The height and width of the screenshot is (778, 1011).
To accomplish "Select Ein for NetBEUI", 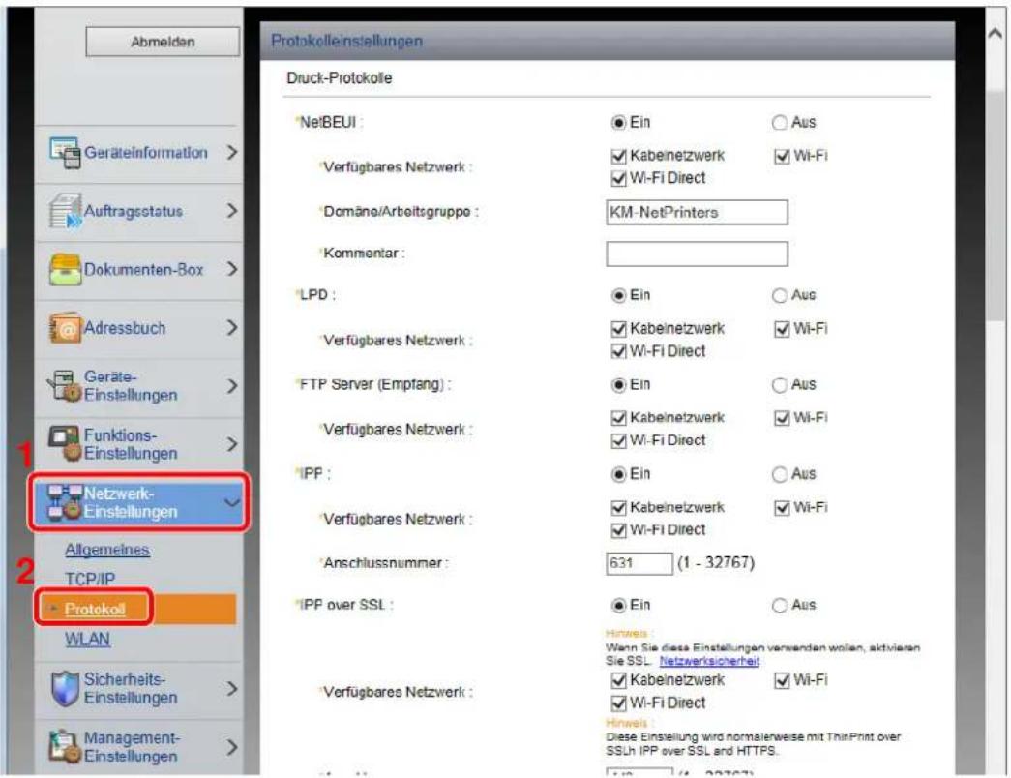I will coord(617,123).
